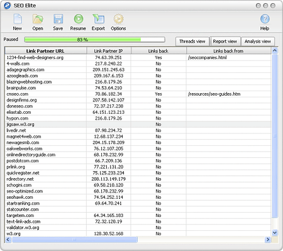This screenshot has height=251, width=283.
Task: Select the statcounter.com row
Action: pyautogui.click(x=138, y=209)
